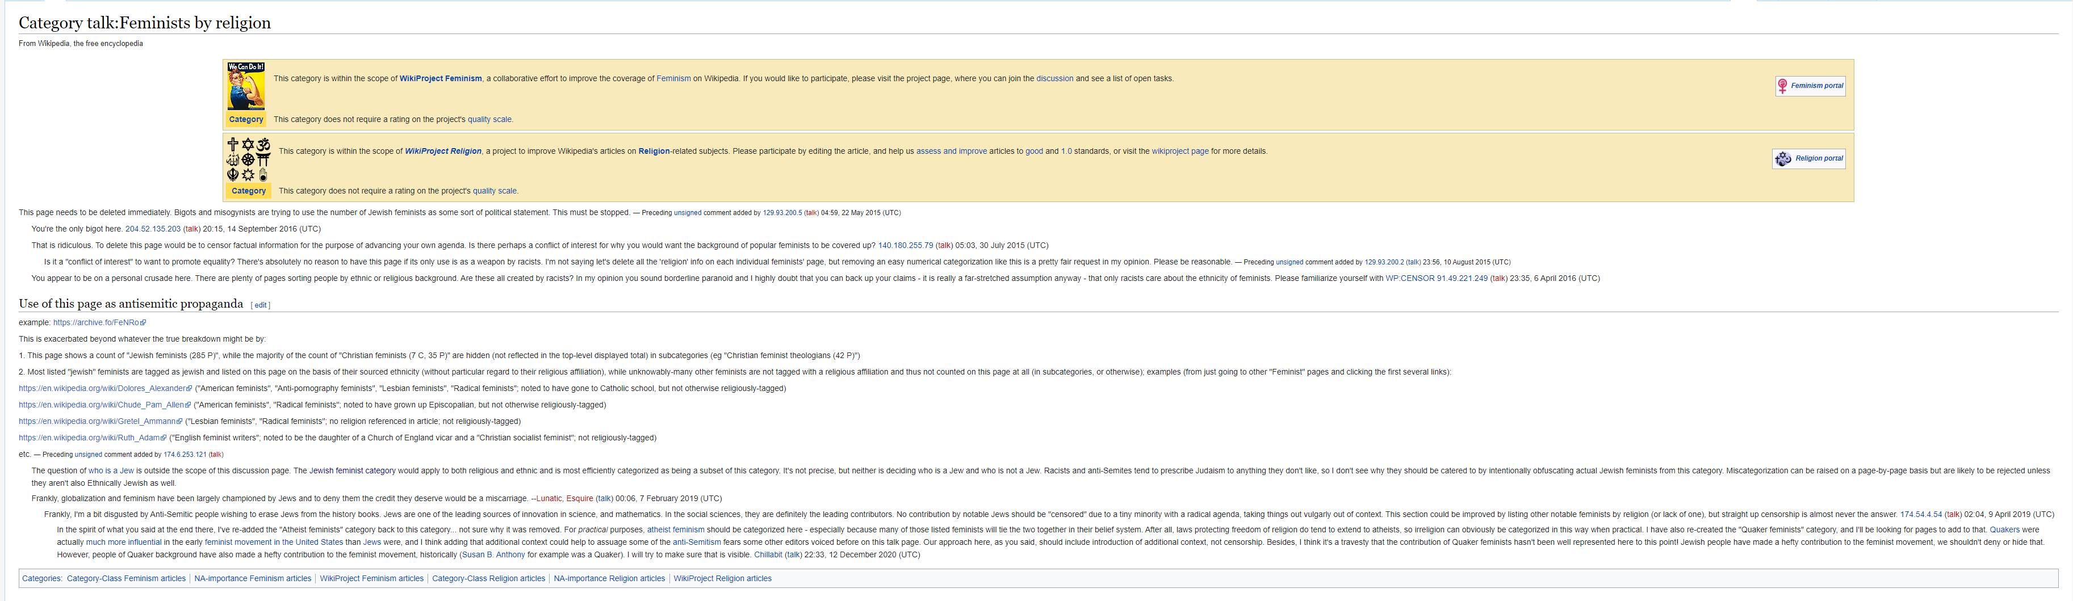Click the "Use of this page as antisemitic propaganda" heading
The width and height of the screenshot is (2073, 601).
[131, 304]
